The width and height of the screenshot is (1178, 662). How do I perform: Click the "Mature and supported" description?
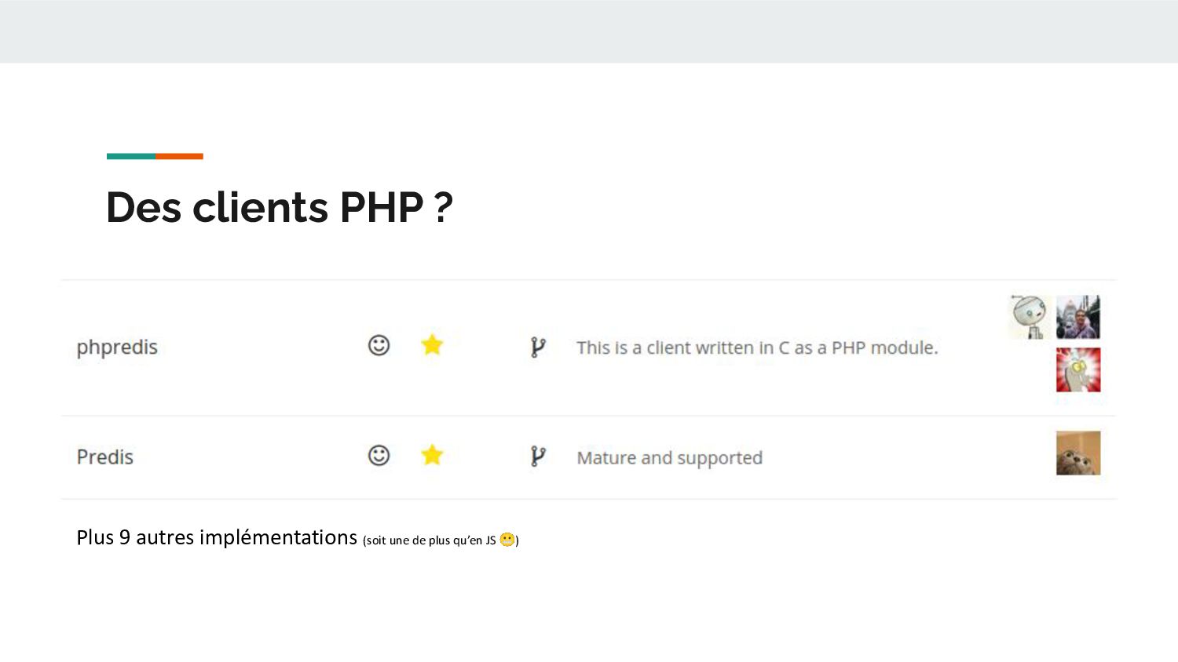(x=669, y=457)
